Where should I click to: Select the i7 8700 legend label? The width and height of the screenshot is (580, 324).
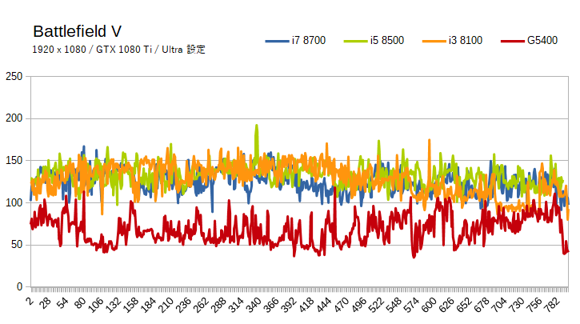pos(309,40)
